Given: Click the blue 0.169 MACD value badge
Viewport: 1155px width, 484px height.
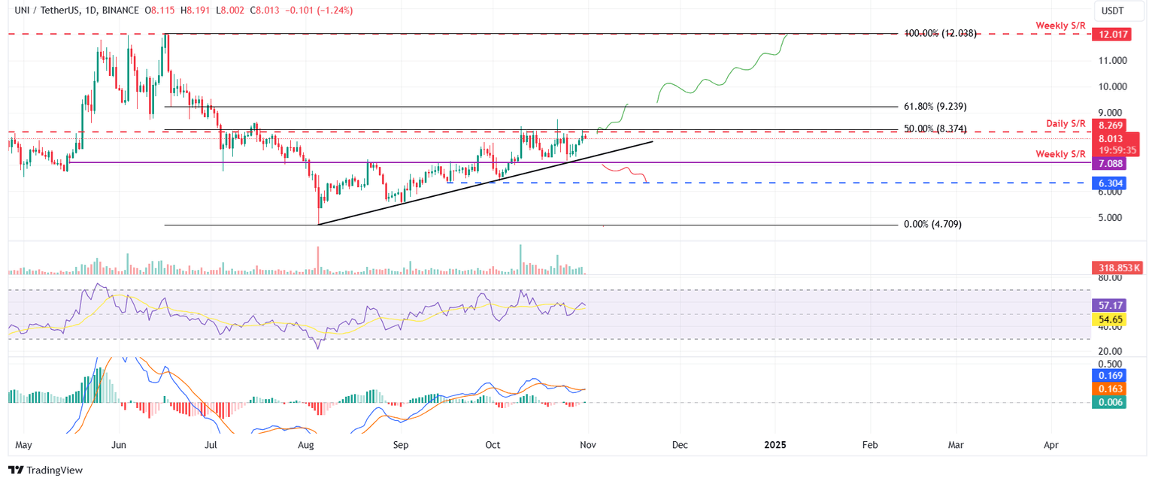Looking at the screenshot, I should click(x=1111, y=375).
